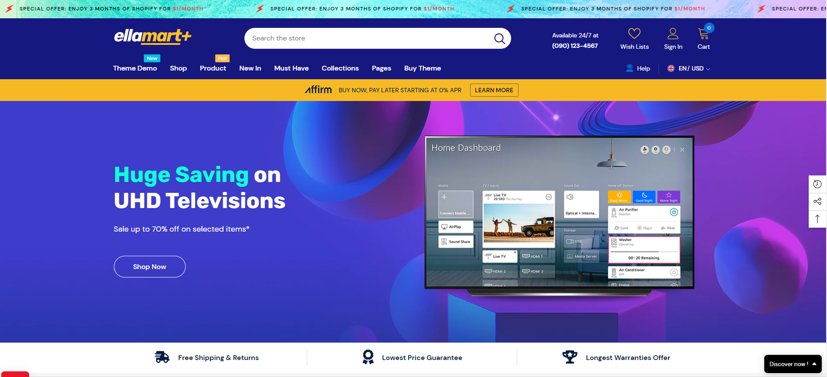Click Longest Warranties Offer text

click(x=628, y=357)
